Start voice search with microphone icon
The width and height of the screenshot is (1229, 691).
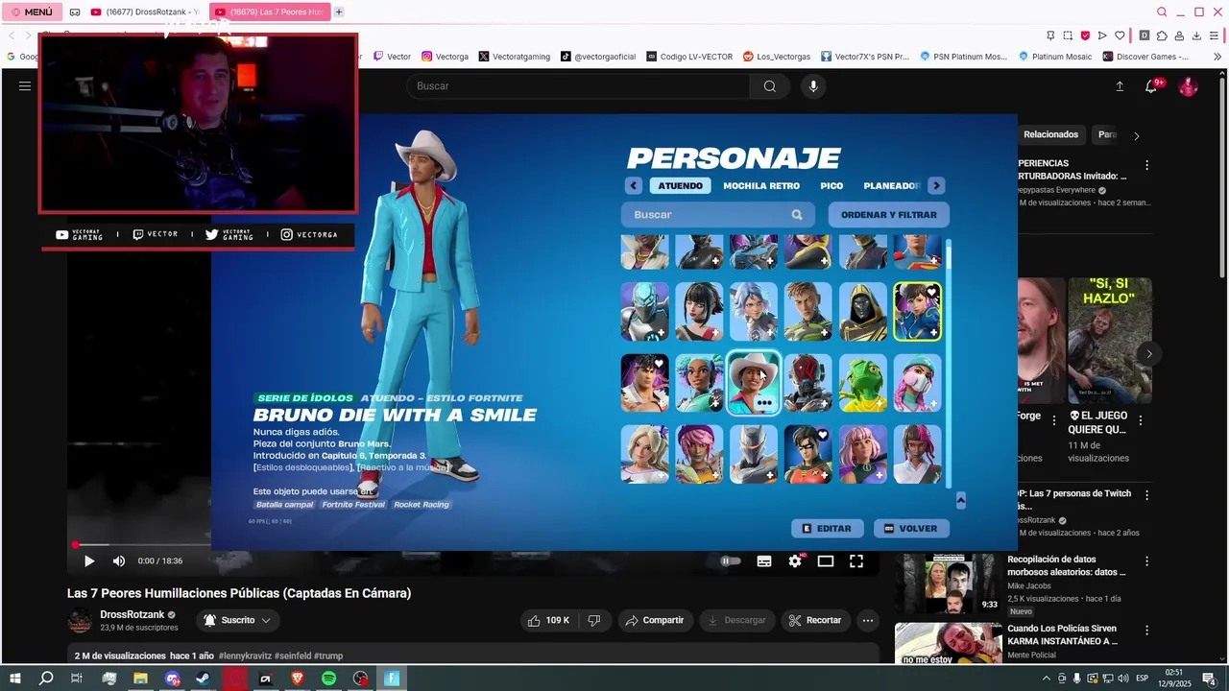[x=813, y=86]
